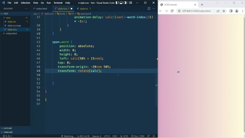Screen dimensions: 245x138
Task: Open the tab search chevron in browser
Action: [217, 3]
